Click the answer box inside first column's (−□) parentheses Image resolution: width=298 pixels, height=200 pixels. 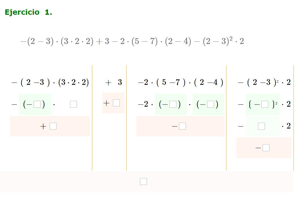click(x=37, y=104)
